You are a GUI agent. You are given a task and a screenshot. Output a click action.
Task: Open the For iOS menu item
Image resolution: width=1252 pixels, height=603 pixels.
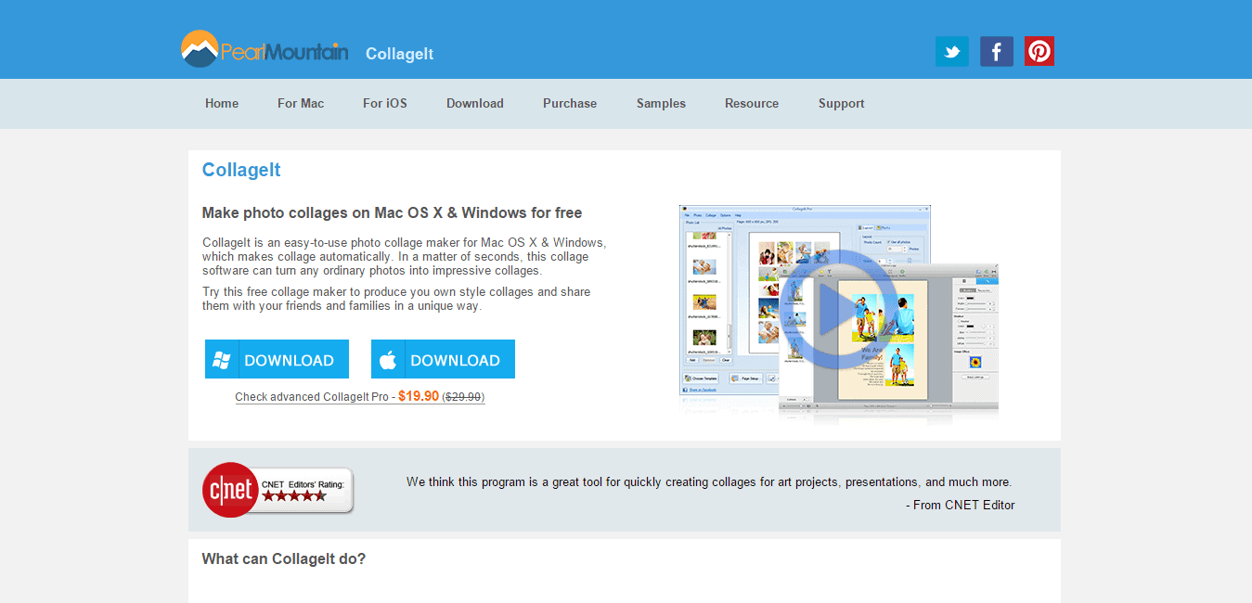point(385,103)
